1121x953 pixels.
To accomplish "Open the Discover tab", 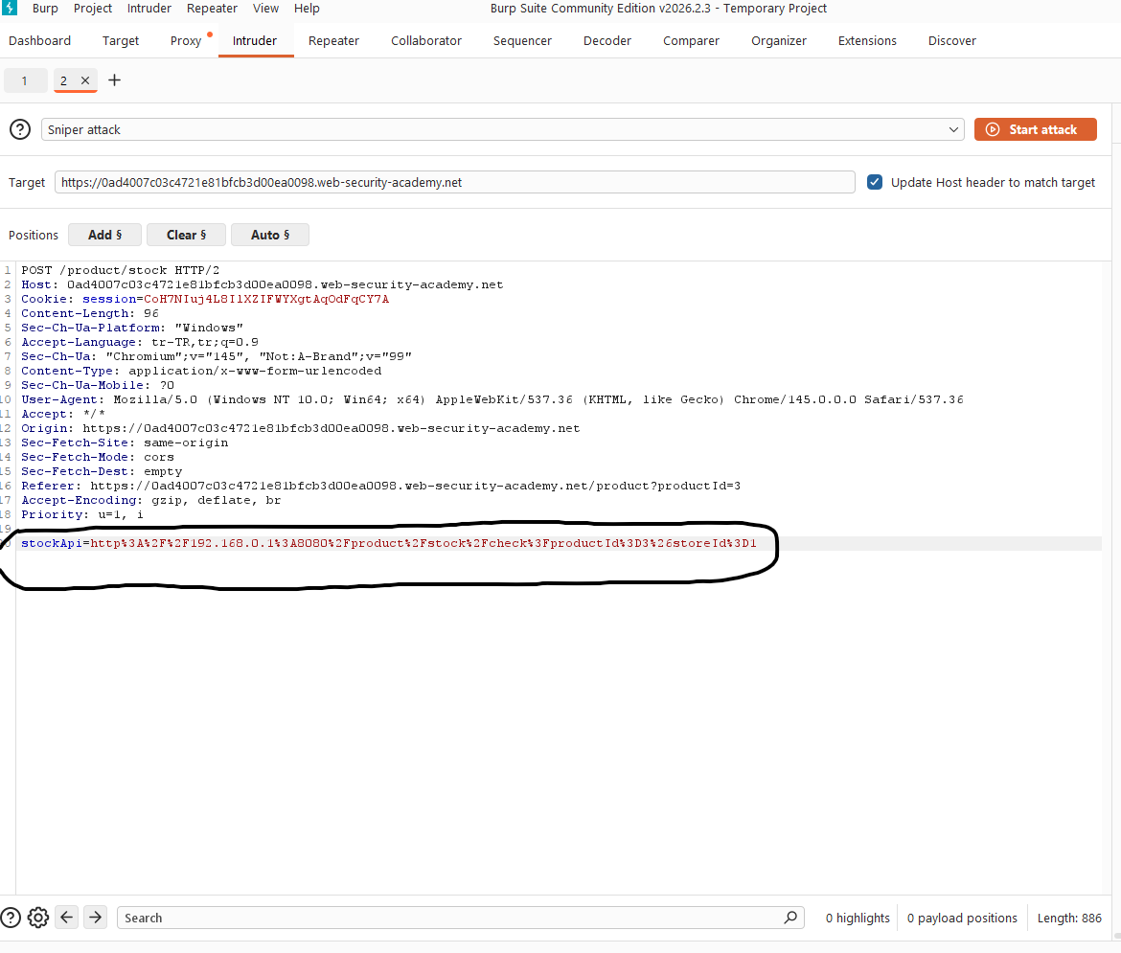I will pos(952,41).
